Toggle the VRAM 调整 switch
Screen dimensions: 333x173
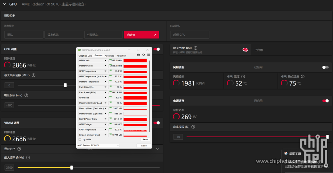157,123
